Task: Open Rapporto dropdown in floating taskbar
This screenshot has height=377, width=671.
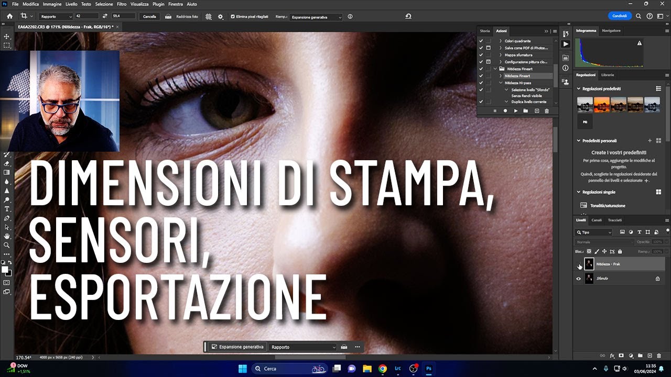Action: [x=302, y=347]
